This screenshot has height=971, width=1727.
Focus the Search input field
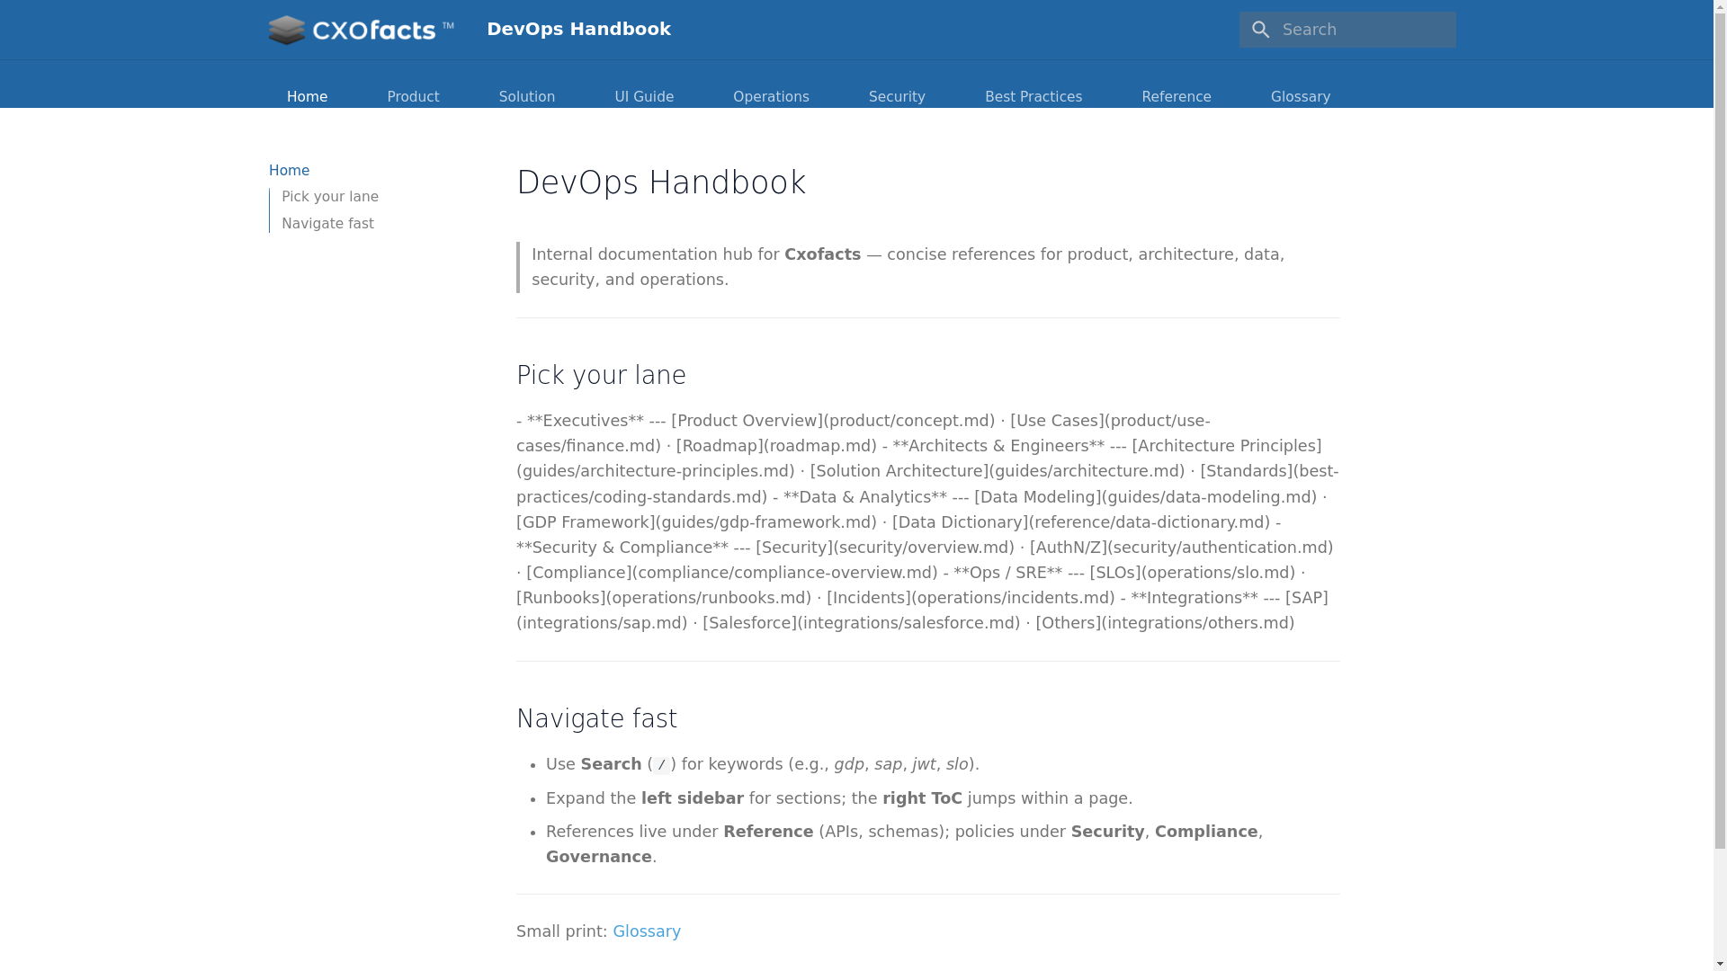tap(1347, 30)
